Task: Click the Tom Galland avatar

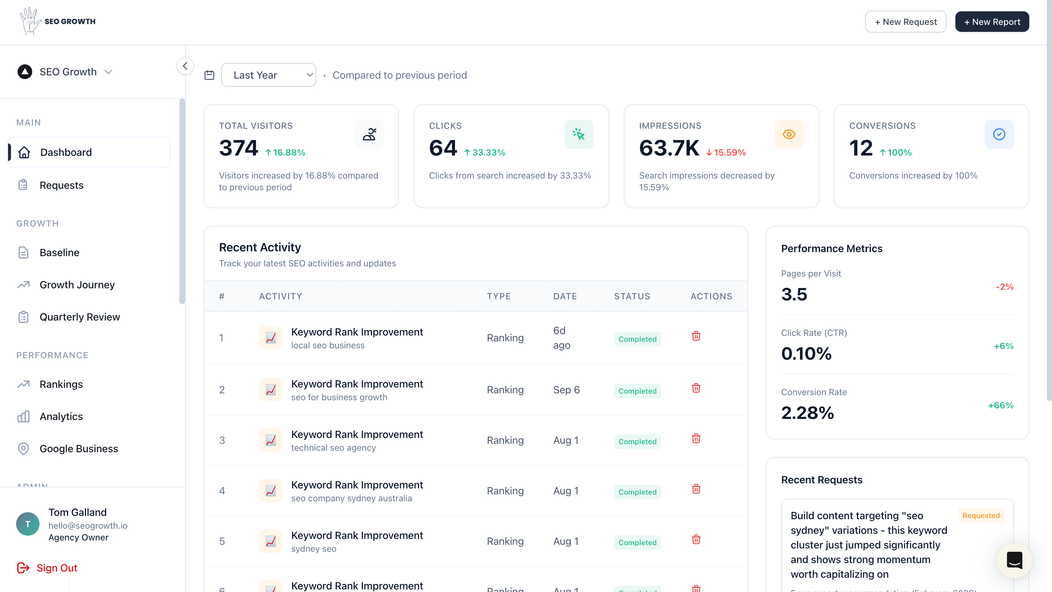Action: (x=28, y=524)
